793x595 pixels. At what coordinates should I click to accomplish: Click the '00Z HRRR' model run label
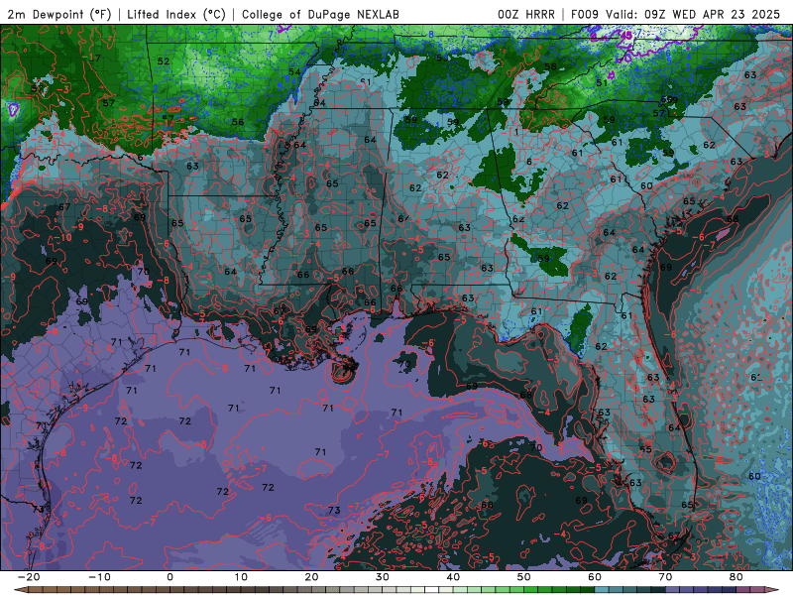tap(526, 14)
